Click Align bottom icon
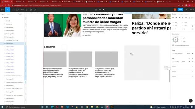 tap(189, 18)
